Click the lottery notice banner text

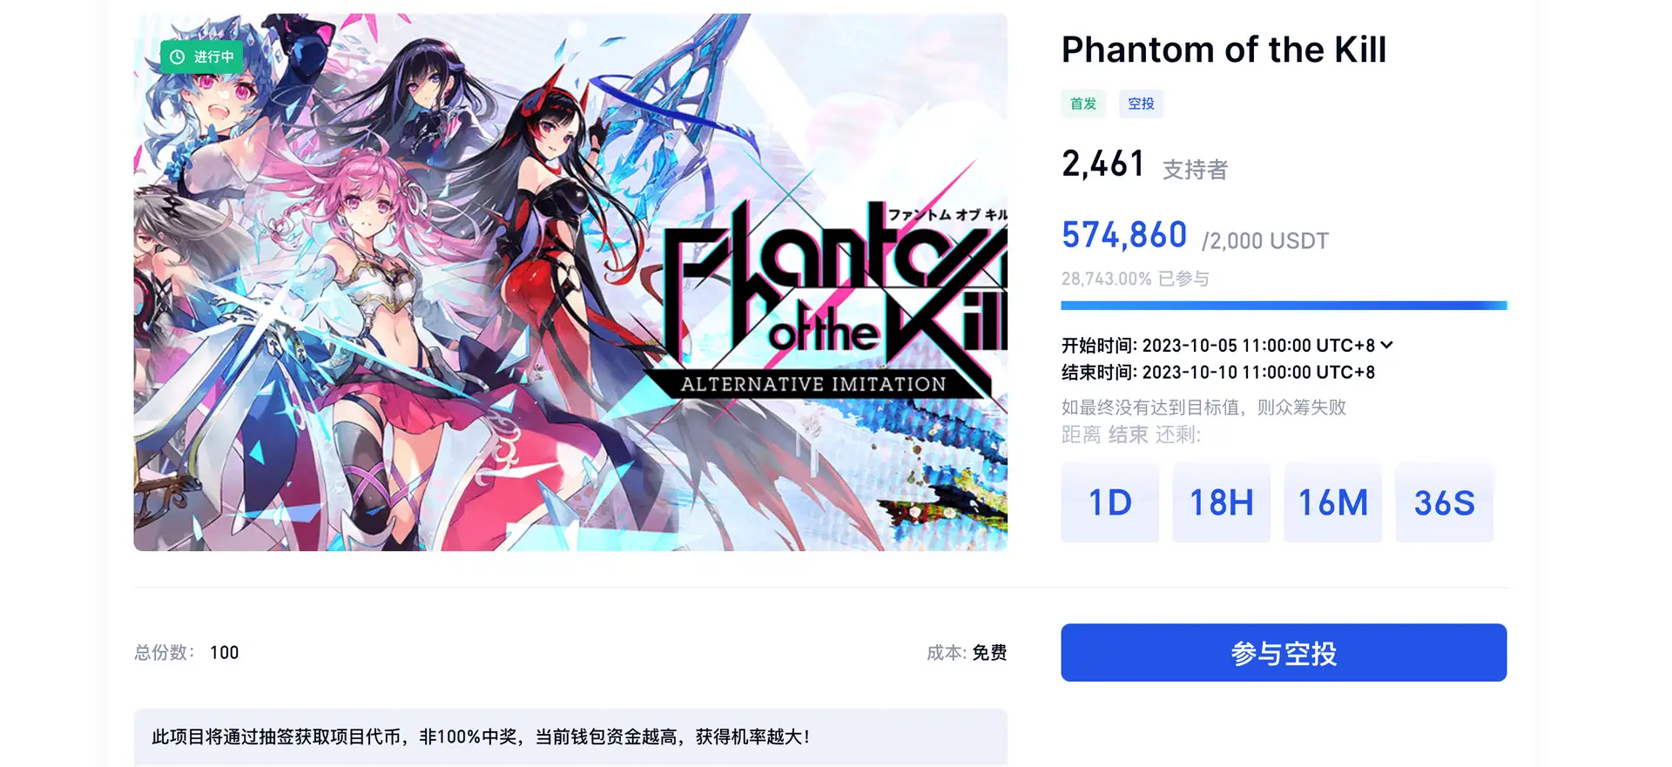[481, 737]
